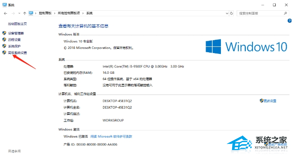
Task: Select 控制面板 in the breadcrumb path
Action: pyautogui.click(x=45, y=13)
